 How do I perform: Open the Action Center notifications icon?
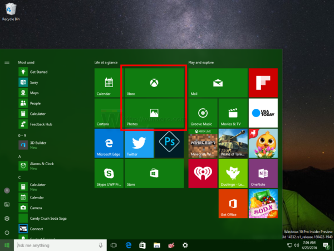[326, 245]
